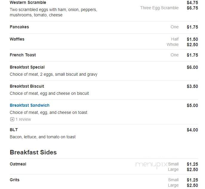Click the Grits item name
Viewport: 205px width, 189px height.
[x=15, y=180]
